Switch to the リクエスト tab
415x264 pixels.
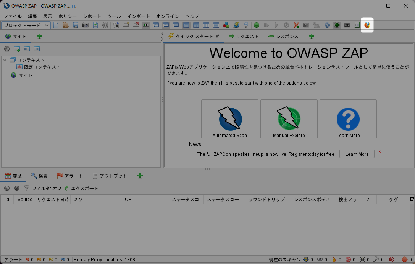click(x=244, y=37)
